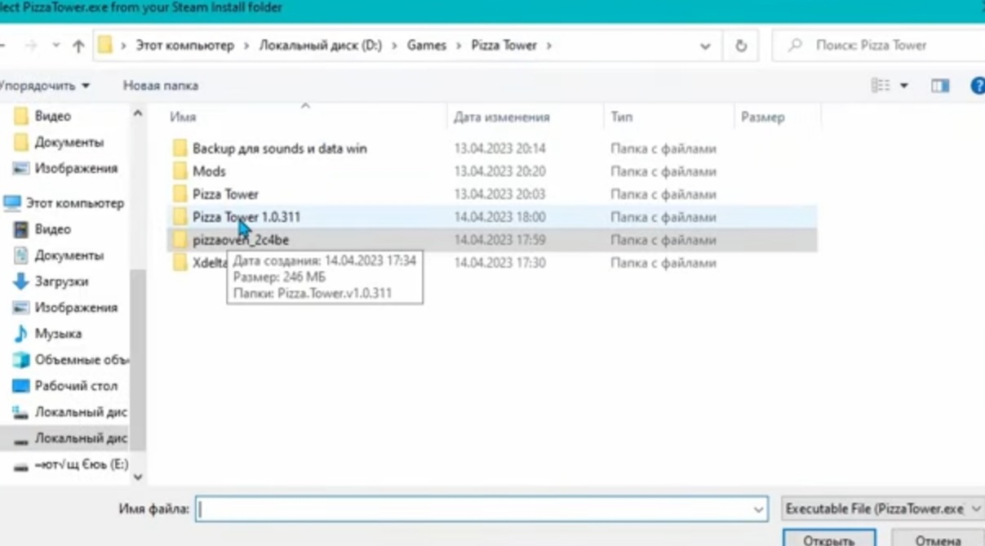The height and width of the screenshot is (546, 985).
Task: Select the Pizza Tower folder row
Action: [x=492, y=194]
